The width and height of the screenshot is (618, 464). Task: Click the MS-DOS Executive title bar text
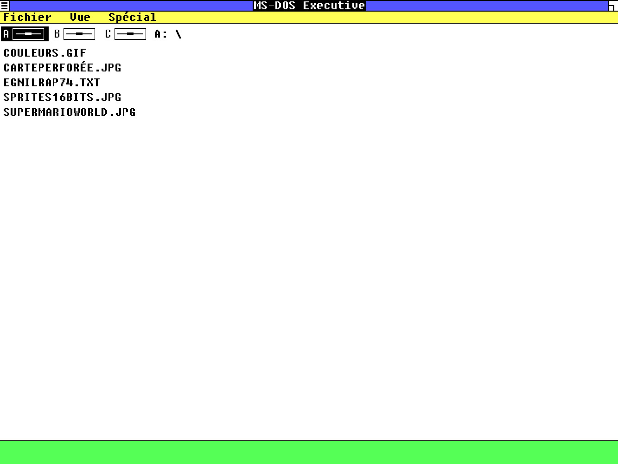click(309, 6)
